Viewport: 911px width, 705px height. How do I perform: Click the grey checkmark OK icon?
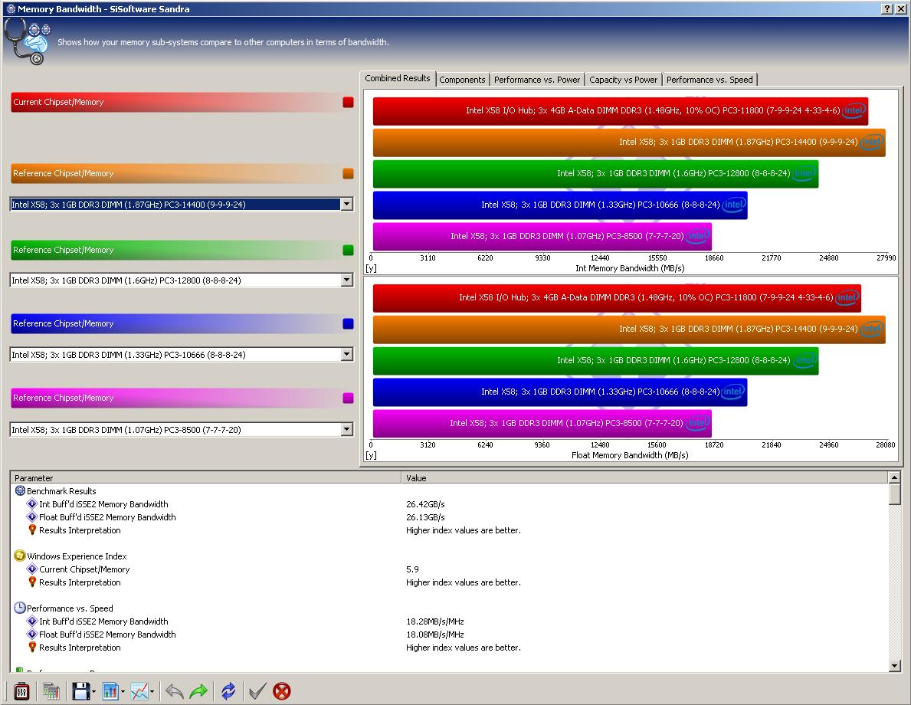tap(257, 691)
